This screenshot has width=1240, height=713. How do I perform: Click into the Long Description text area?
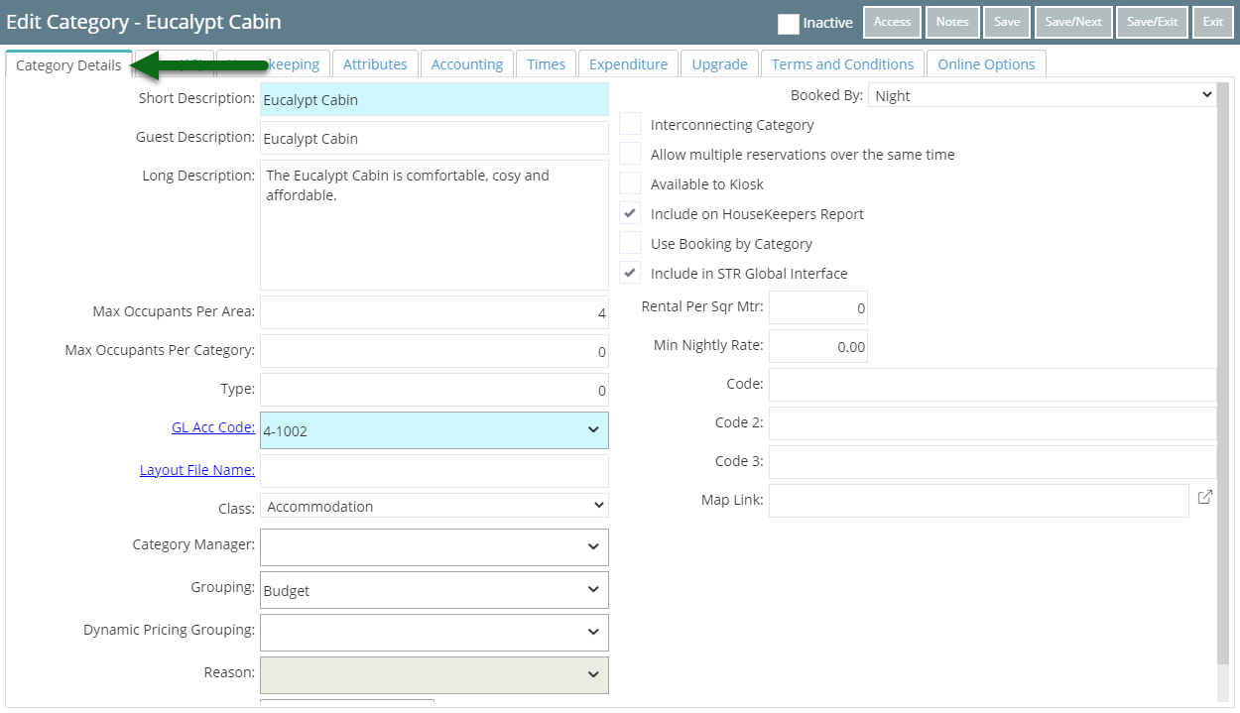pos(434,225)
